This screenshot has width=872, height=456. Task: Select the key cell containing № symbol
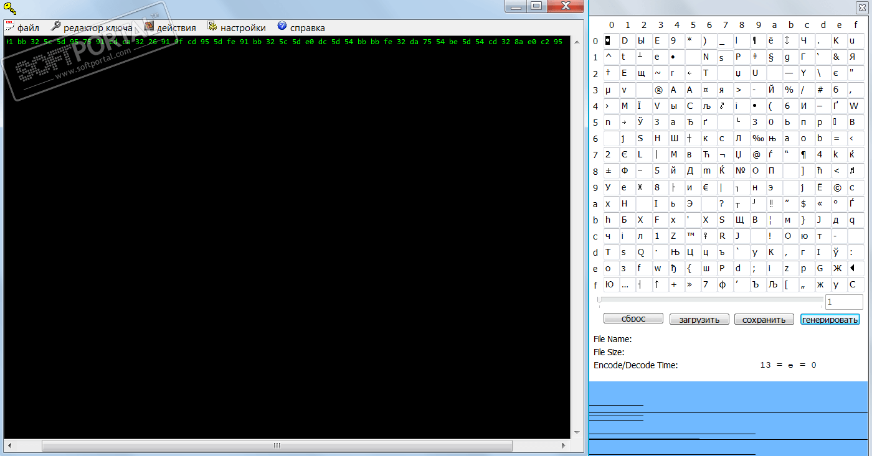741,171
